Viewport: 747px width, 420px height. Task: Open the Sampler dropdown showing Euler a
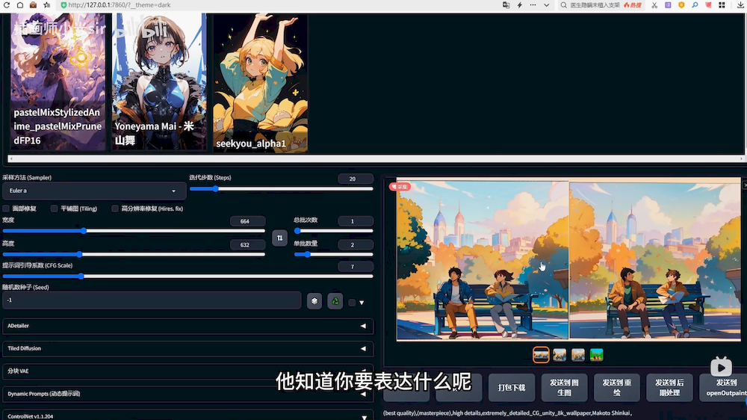93,191
